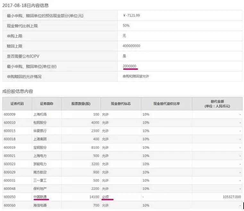Image resolution: width=244 pixels, height=211 pixels.
Task: Click quantity 900 in 南方航空 row
Action: point(96,172)
